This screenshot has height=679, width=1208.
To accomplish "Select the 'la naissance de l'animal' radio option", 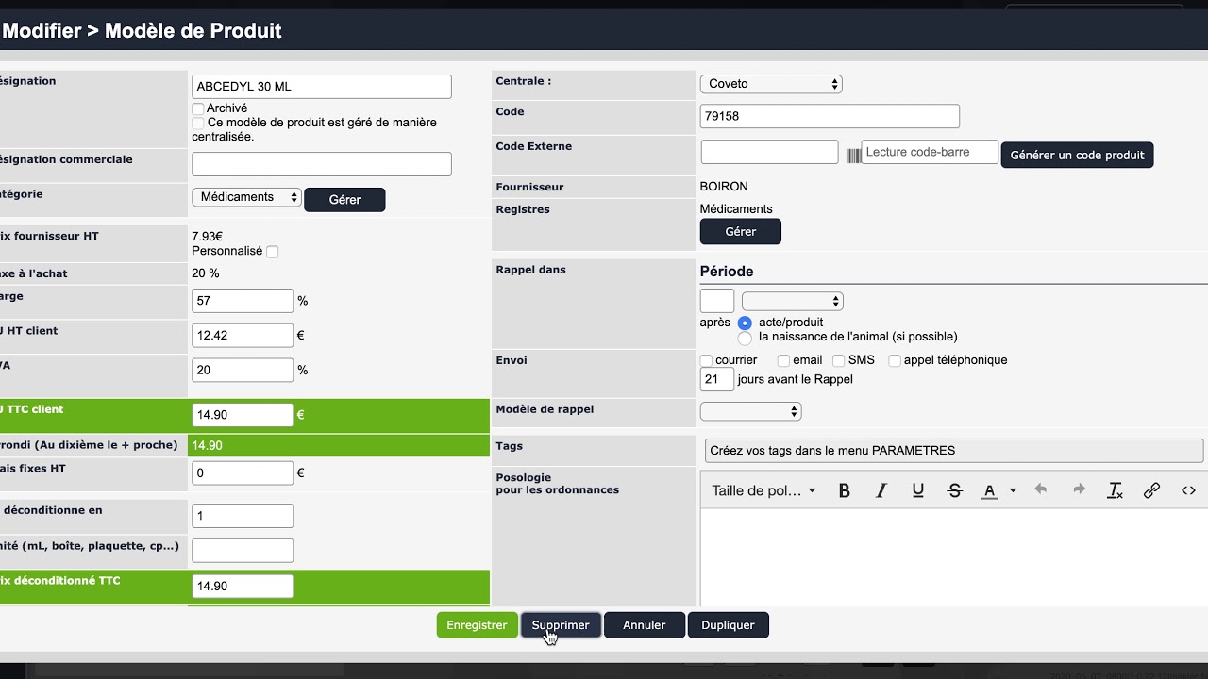I will (x=745, y=337).
